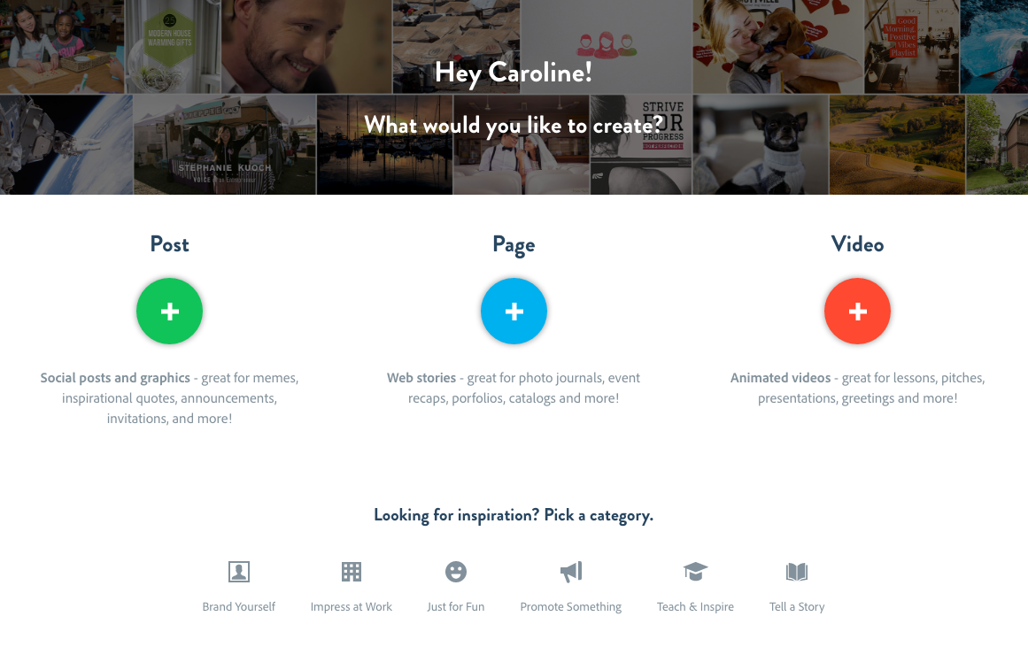Viewport: 1028px width, 647px height.
Task: Select the Impress at Work grid icon
Action: click(352, 572)
